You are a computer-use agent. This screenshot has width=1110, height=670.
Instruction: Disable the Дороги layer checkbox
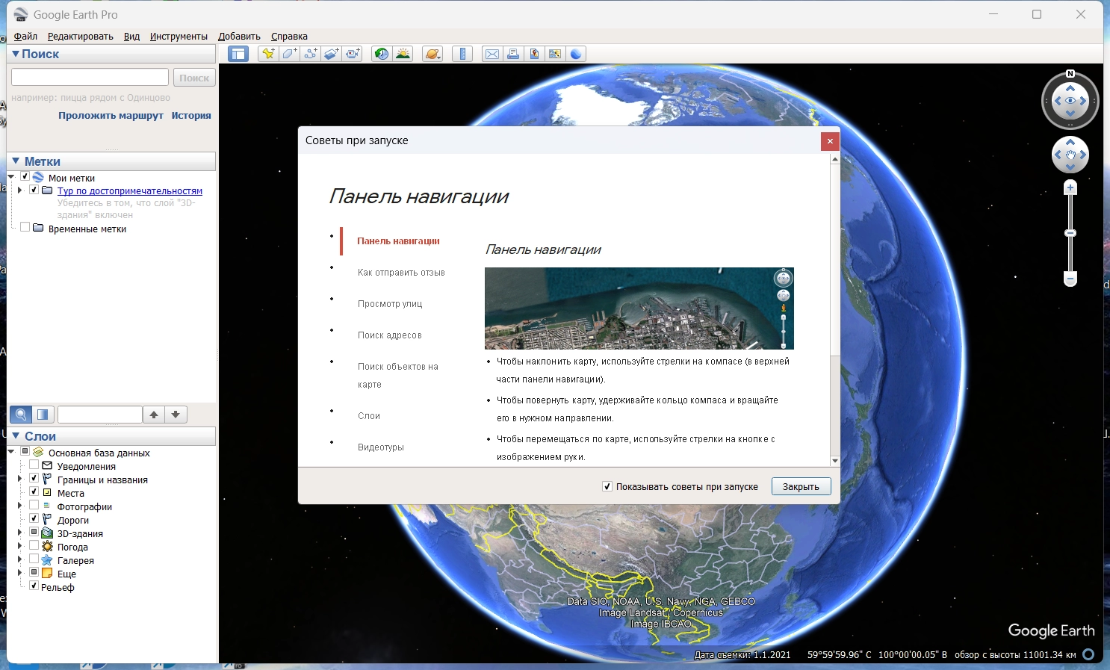click(34, 519)
